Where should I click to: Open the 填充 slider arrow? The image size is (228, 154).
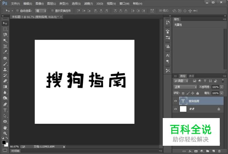(222, 93)
